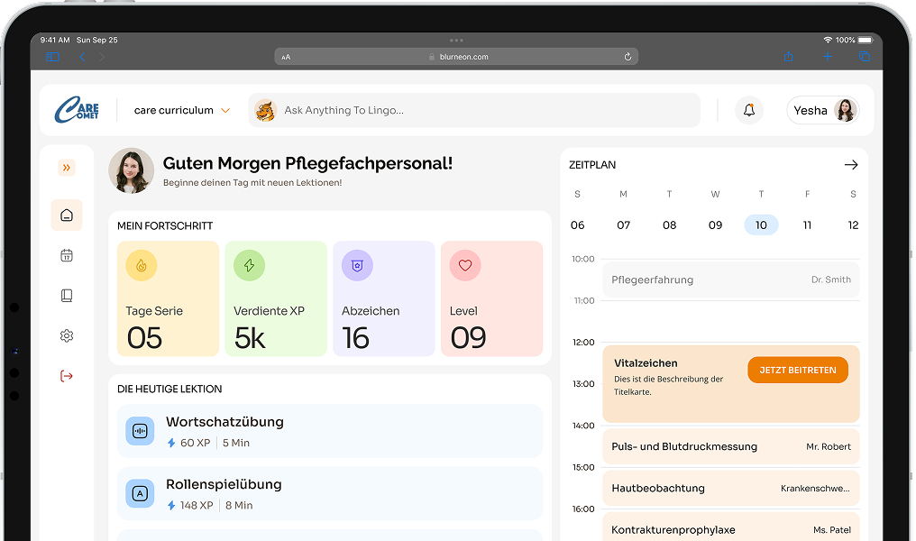Open the Puls- und Blutdruckmessung schedule entry
The height and width of the screenshot is (541, 916).
(730, 446)
